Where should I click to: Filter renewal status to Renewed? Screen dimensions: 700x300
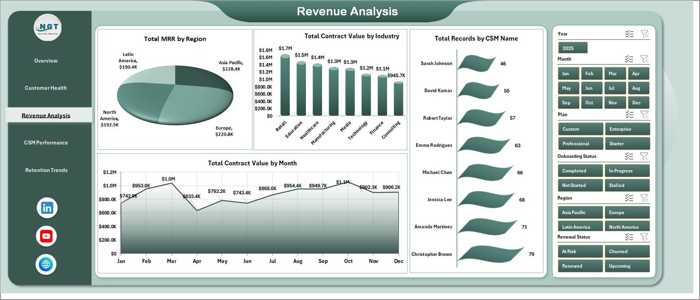click(x=581, y=266)
